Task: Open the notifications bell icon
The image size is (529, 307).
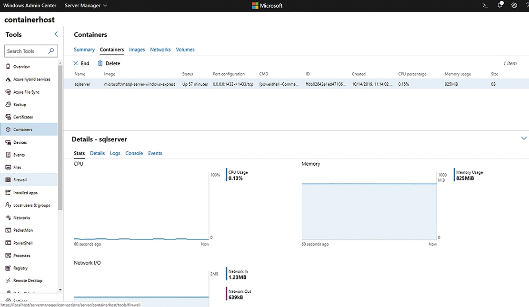Action: 499,5
